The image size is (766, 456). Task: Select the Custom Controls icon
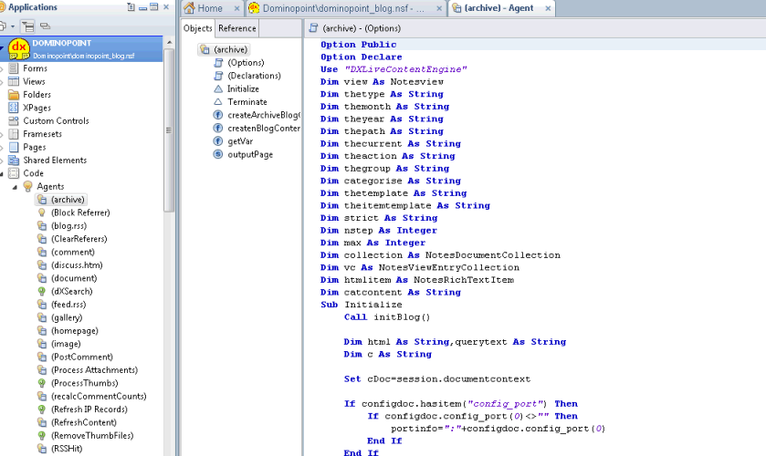tap(14, 121)
